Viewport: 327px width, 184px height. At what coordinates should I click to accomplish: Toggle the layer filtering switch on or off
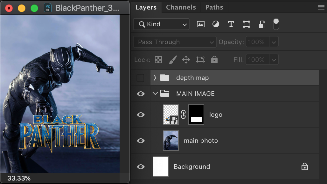(276, 24)
